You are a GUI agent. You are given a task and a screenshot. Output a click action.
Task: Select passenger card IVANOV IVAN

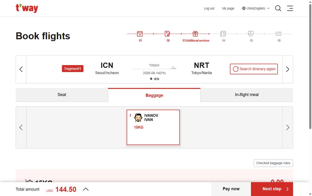(x=153, y=127)
